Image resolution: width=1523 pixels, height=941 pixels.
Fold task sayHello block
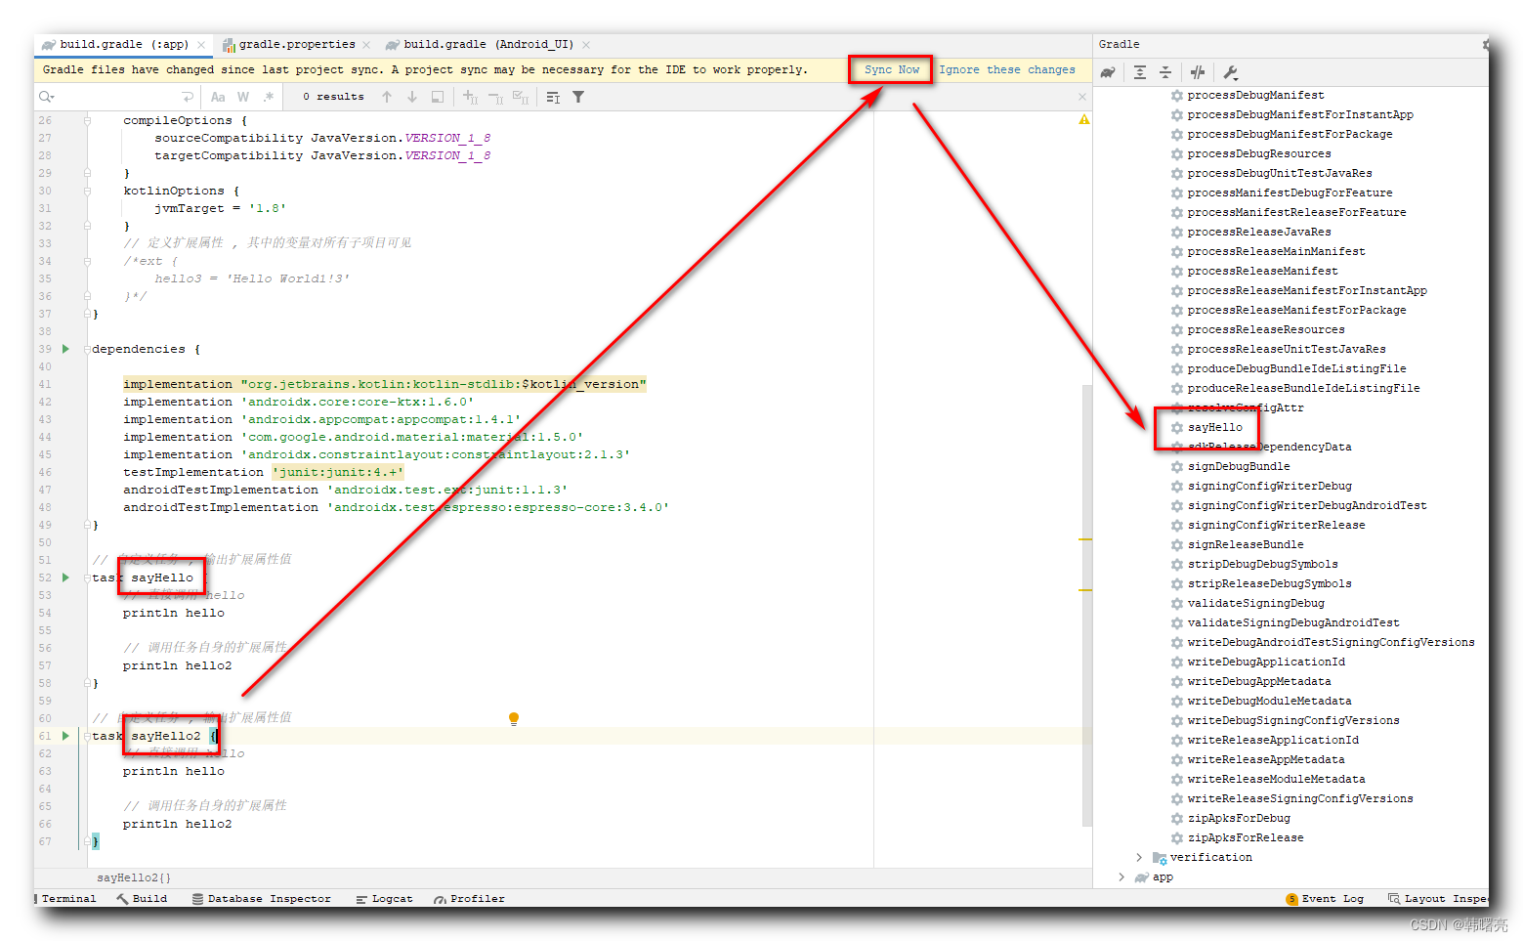[x=87, y=577]
